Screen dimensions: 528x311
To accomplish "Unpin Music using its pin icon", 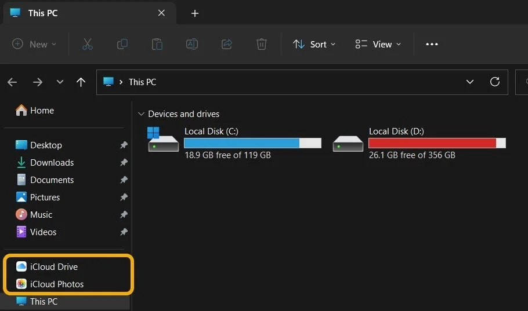I will click(124, 214).
